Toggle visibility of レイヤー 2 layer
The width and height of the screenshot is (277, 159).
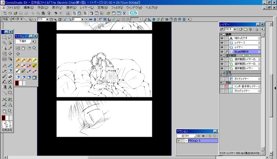(x=222, y=43)
